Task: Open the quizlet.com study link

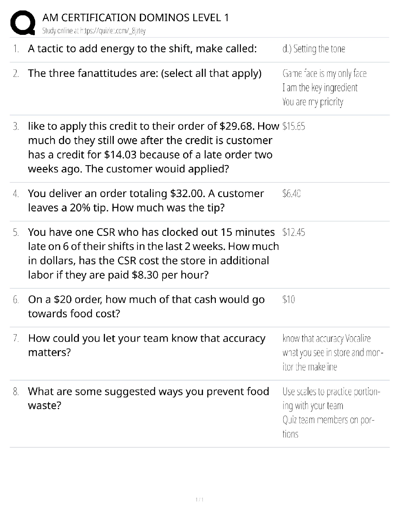Action: (x=94, y=31)
